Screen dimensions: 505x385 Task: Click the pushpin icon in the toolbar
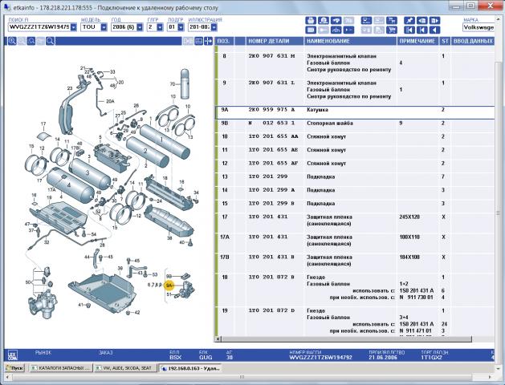click(409, 21)
